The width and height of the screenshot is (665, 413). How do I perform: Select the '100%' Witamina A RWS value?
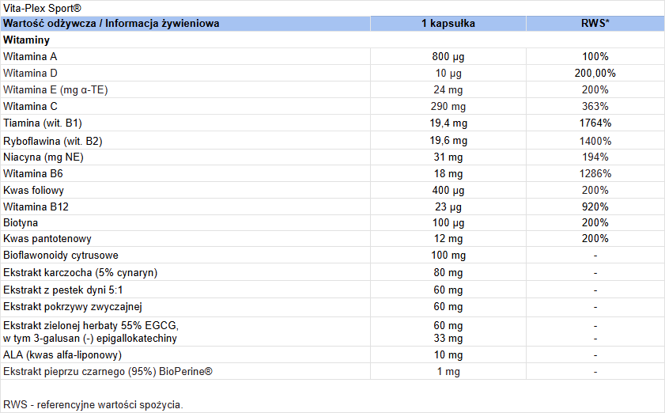point(595,56)
